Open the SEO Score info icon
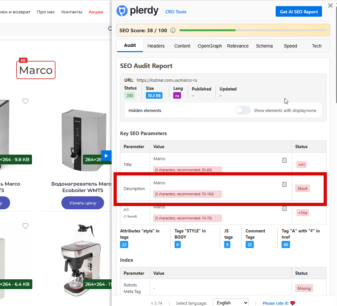 click(x=173, y=30)
